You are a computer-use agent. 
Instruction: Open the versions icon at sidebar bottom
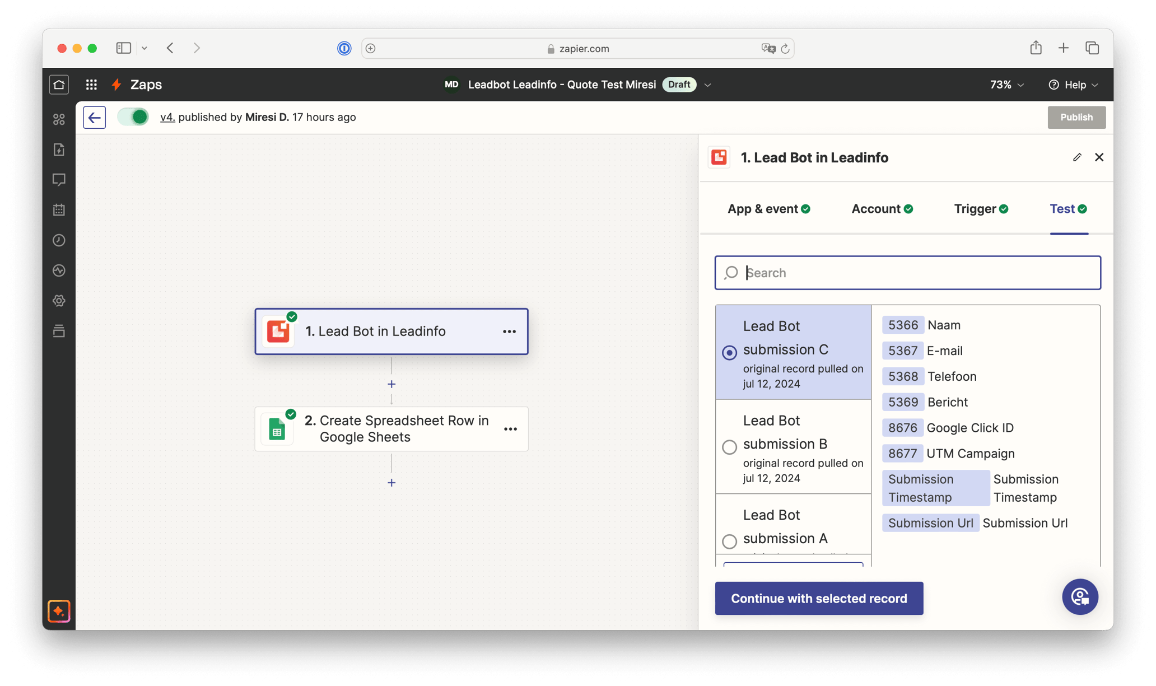(x=58, y=331)
